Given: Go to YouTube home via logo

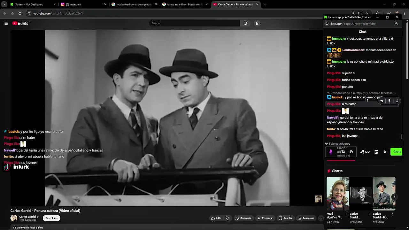Looking at the screenshot, I should (x=21, y=23).
